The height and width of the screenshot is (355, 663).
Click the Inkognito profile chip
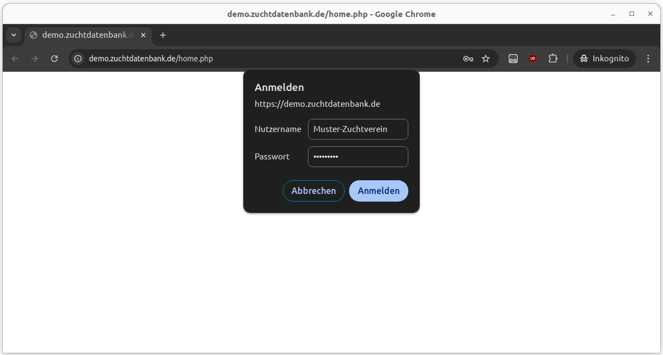[x=604, y=59]
